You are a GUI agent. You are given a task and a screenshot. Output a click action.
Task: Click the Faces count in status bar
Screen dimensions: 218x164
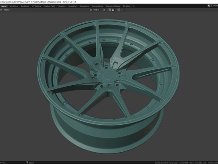pyautogui.click(x=200, y=163)
